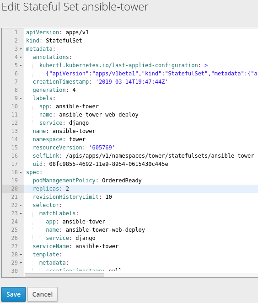Collapse the labels section on line 9

21,98
